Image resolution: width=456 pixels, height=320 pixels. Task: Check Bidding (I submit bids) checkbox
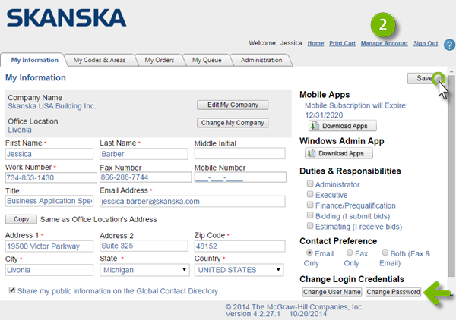310,215
